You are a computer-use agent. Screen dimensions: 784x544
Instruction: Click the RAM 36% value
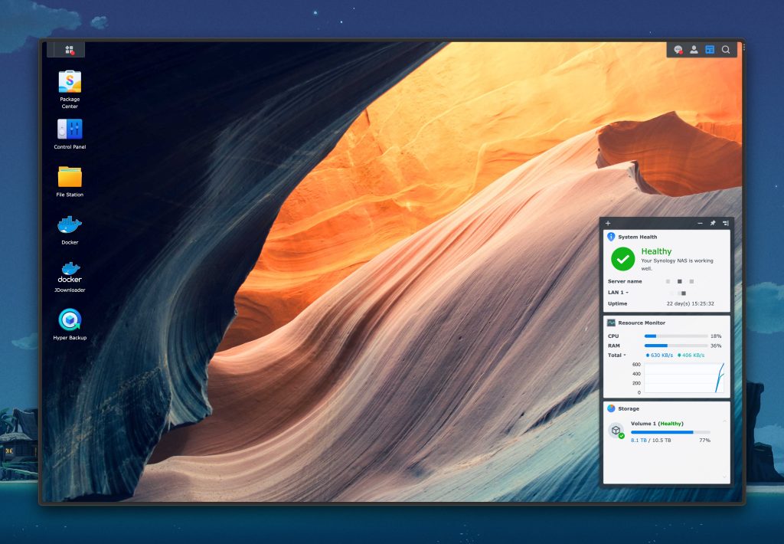(x=716, y=346)
